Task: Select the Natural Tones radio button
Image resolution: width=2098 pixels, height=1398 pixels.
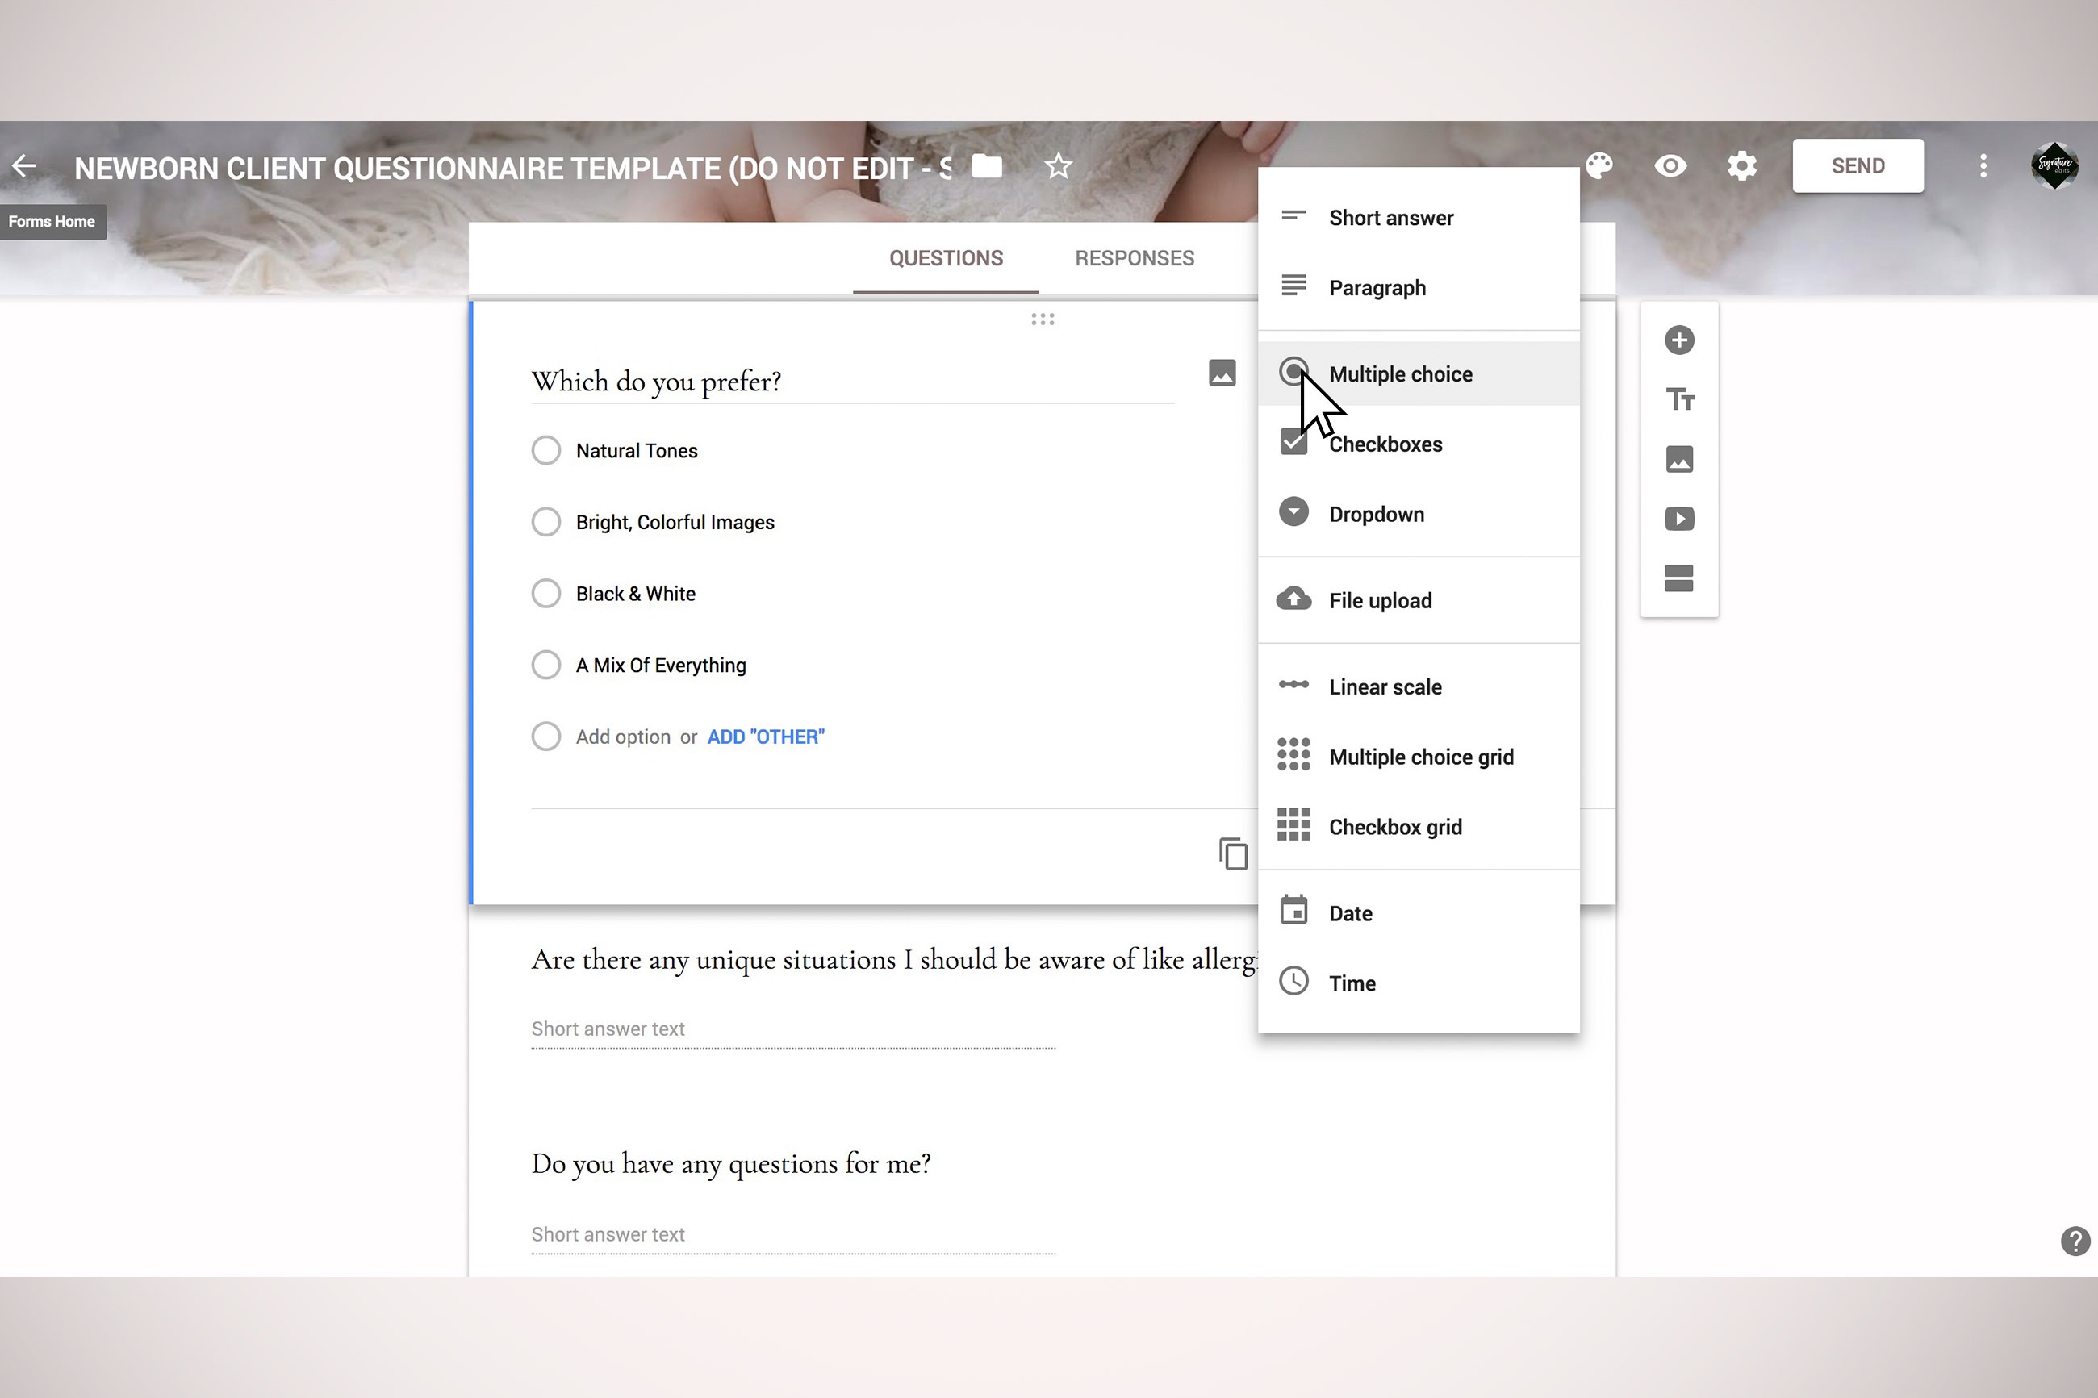Action: click(x=545, y=450)
